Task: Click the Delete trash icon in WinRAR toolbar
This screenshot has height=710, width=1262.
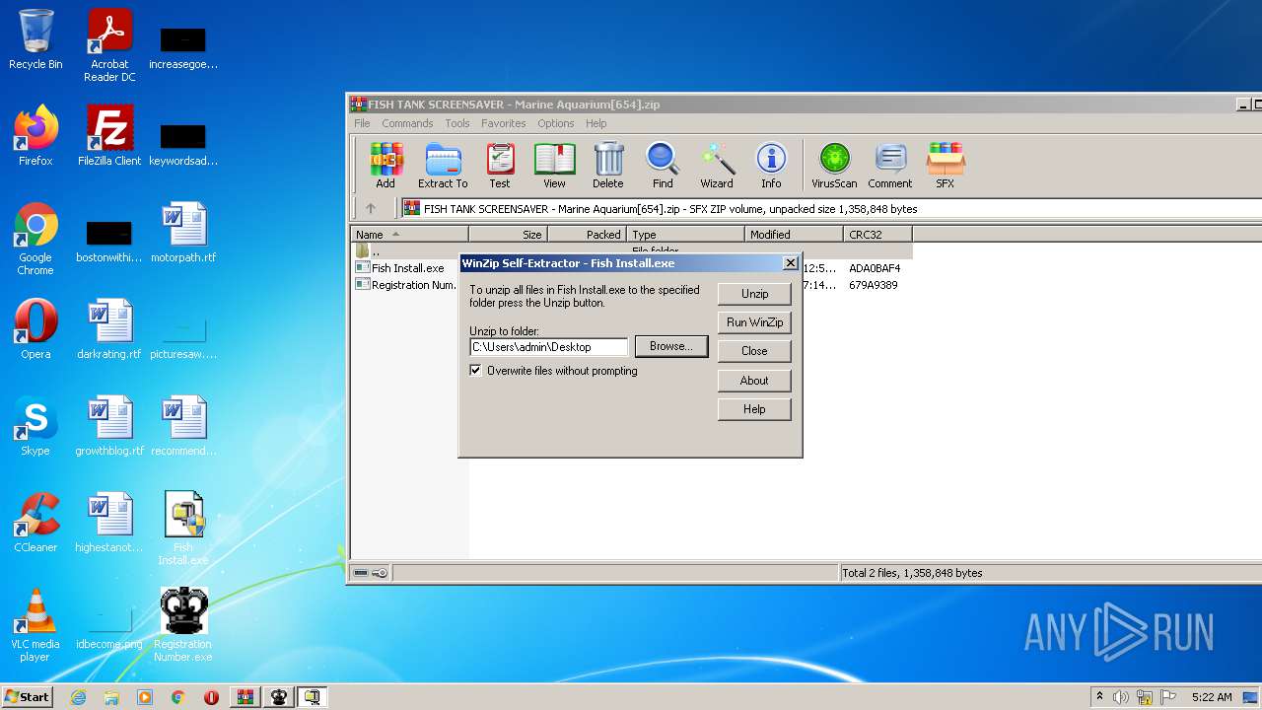Action: click(x=608, y=165)
